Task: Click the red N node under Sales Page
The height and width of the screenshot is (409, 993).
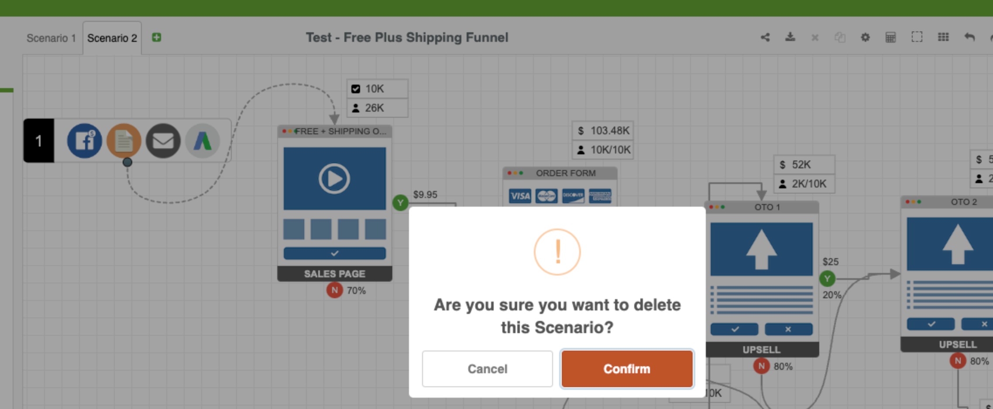Action: [334, 290]
